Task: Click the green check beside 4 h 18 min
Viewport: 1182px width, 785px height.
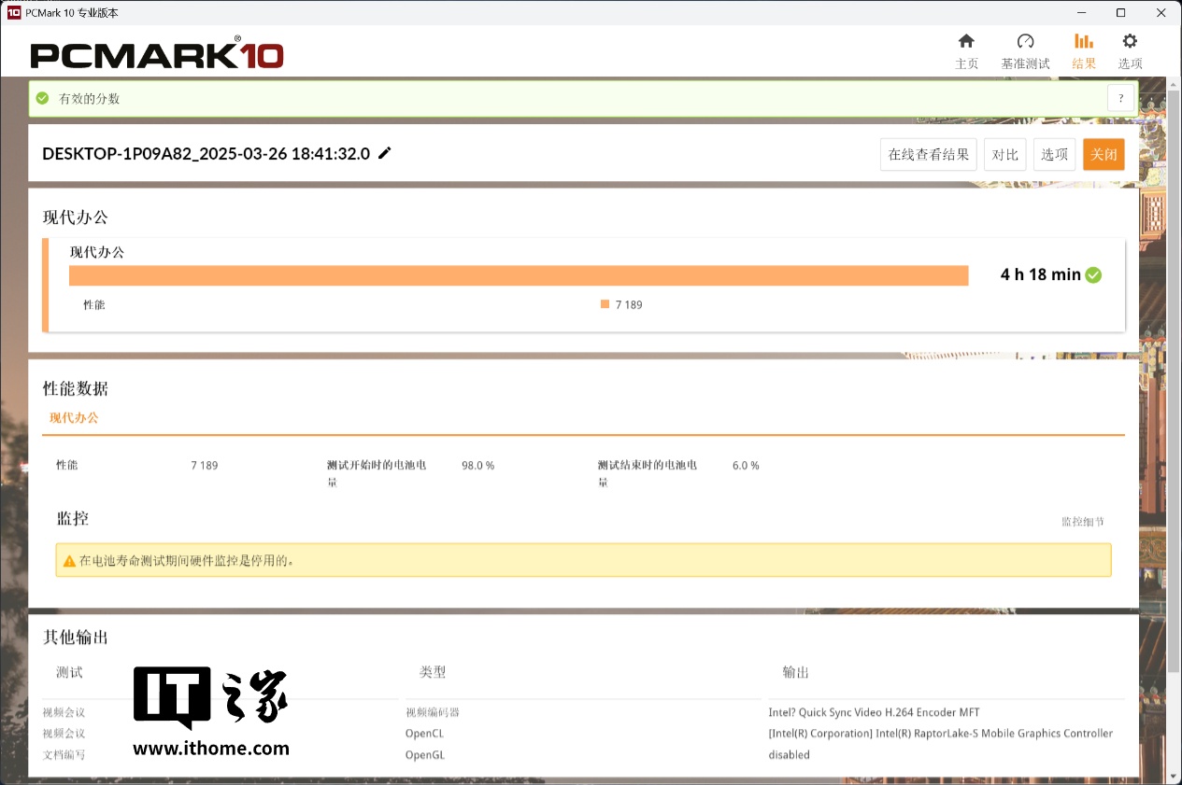Action: pos(1093,274)
